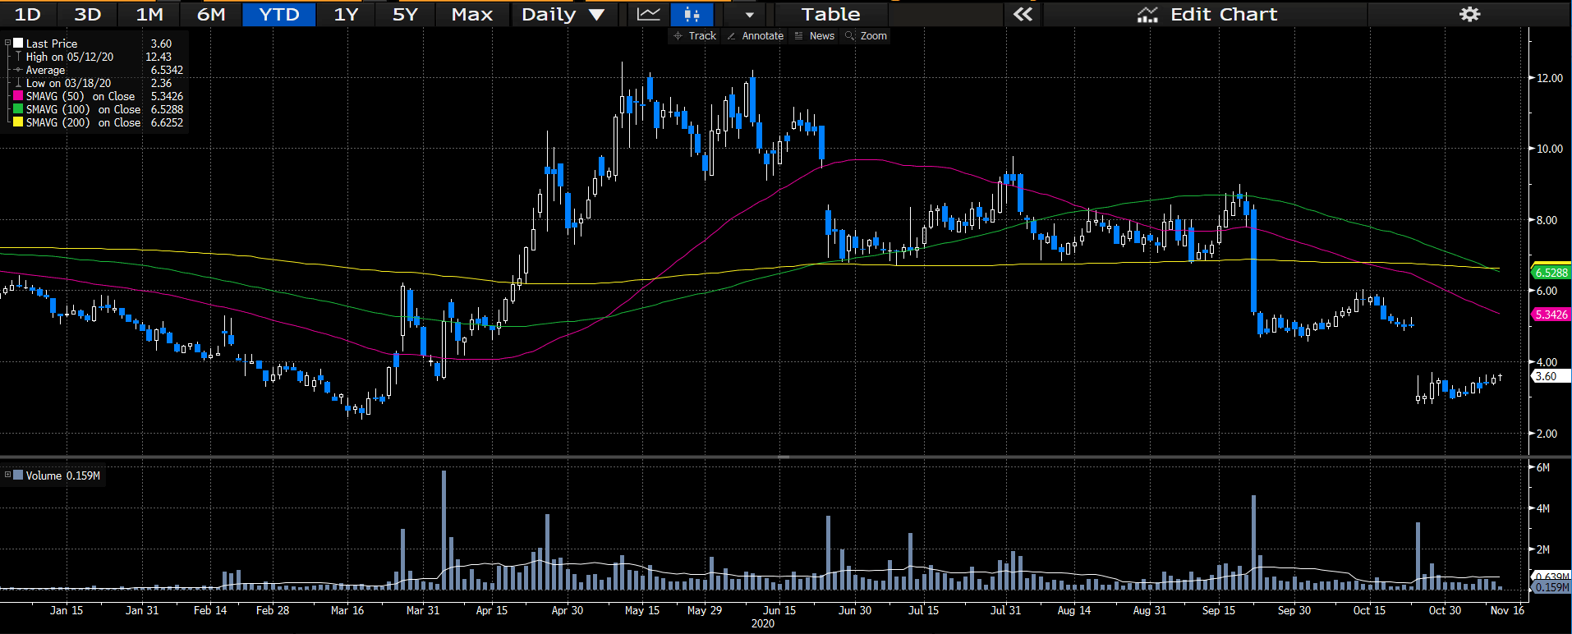The image size is (1572, 634).
Task: Switch to line chart view icon
Action: [649, 14]
